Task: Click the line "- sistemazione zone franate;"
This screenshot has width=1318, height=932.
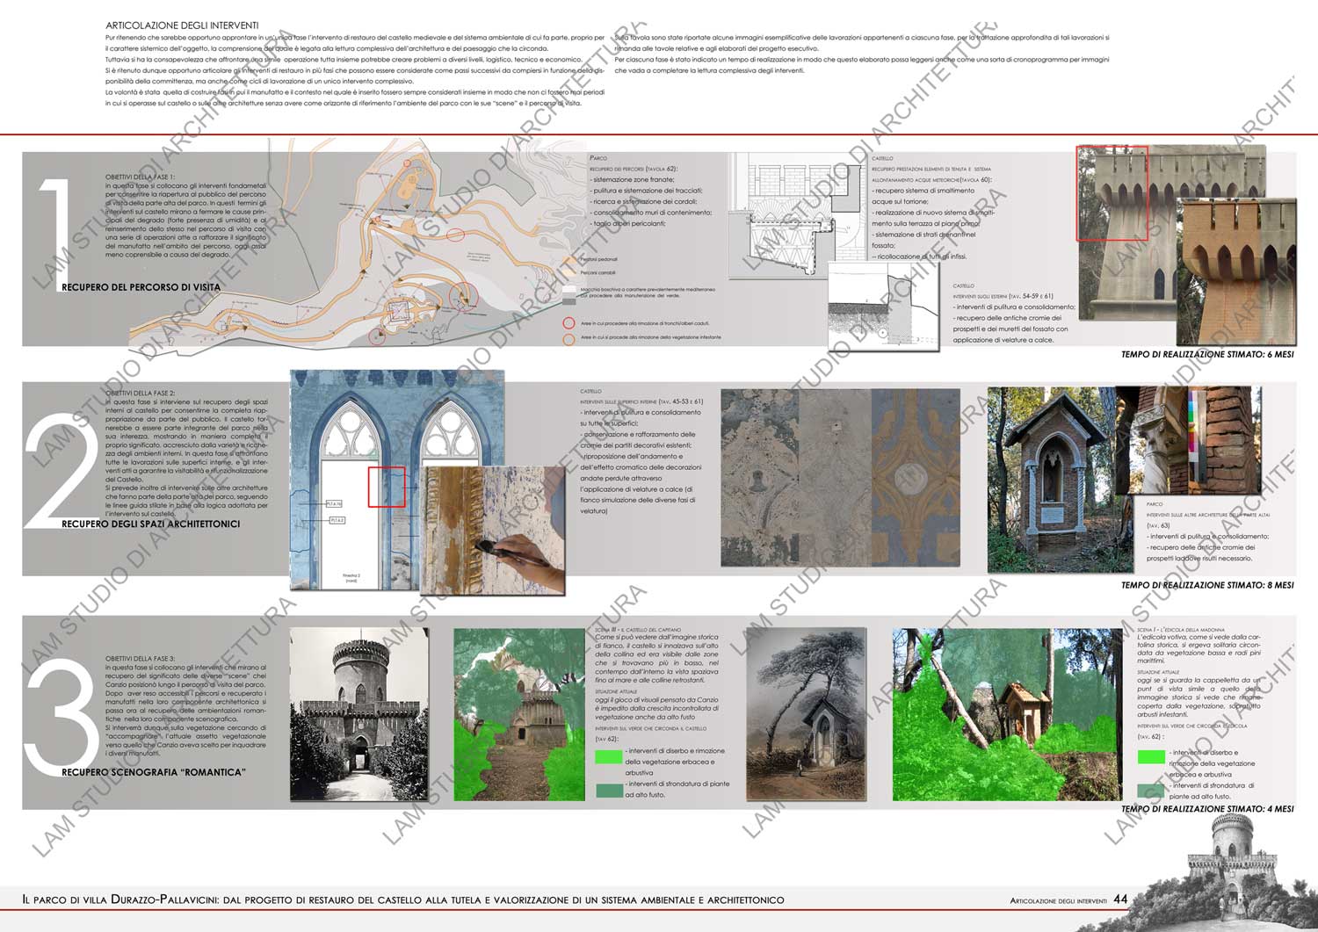Action: [632, 179]
